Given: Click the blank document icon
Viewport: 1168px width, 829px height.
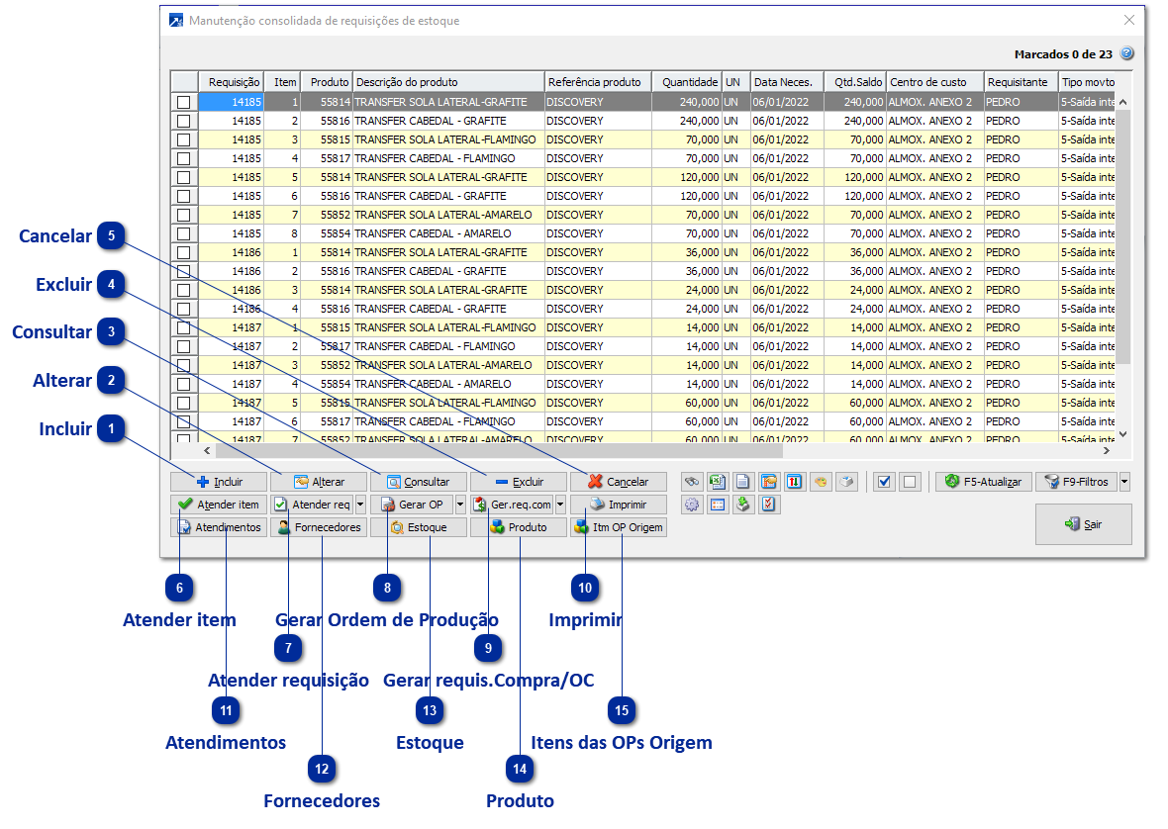Looking at the screenshot, I should (743, 482).
